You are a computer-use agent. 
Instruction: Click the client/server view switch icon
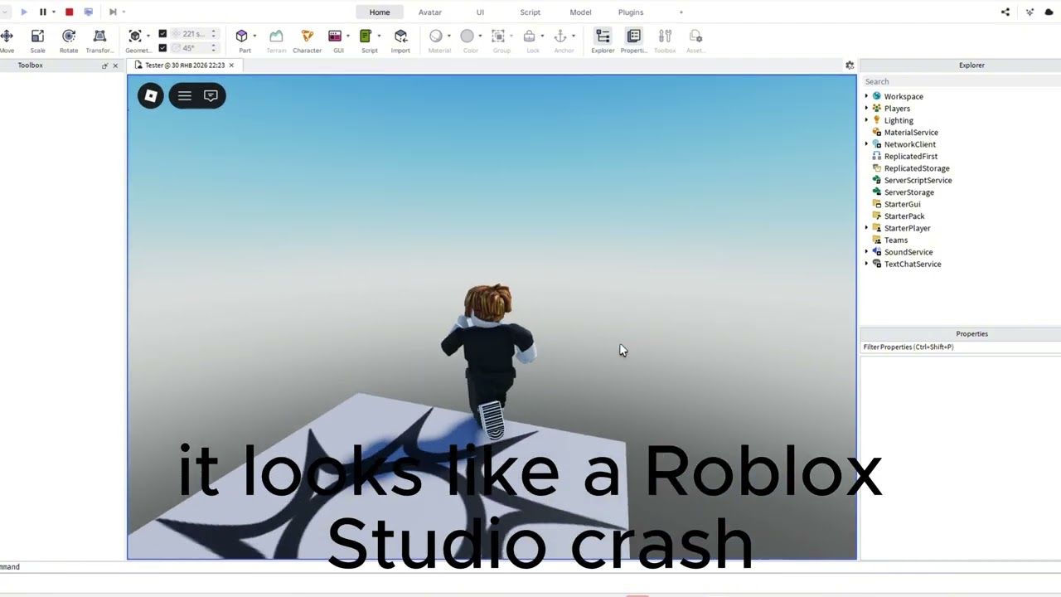pyautogui.click(x=89, y=12)
